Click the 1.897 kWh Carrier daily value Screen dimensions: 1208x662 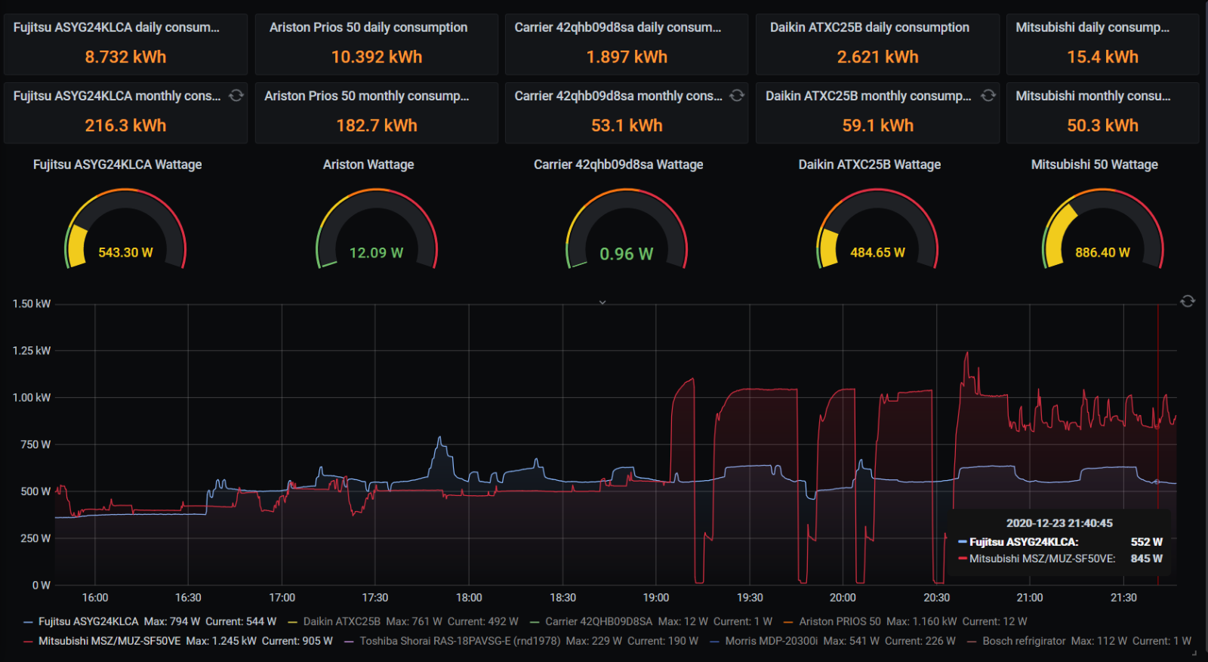627,57
